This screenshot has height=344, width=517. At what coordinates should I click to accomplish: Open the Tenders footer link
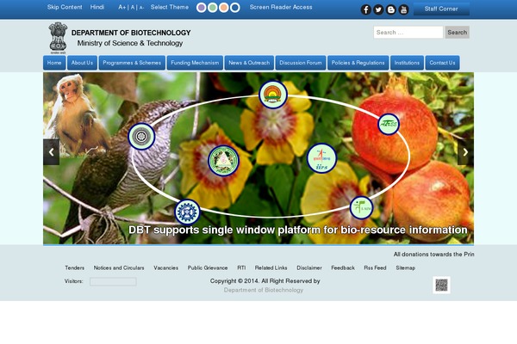click(x=74, y=268)
